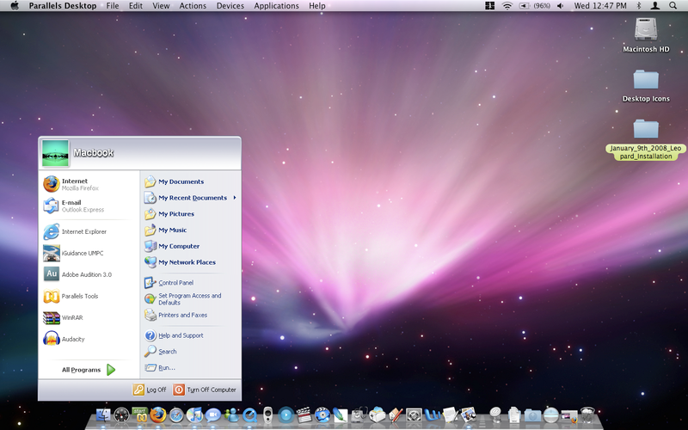Image resolution: width=688 pixels, height=430 pixels.
Task: Click Turn Off Computer button
Action: pyautogui.click(x=205, y=390)
